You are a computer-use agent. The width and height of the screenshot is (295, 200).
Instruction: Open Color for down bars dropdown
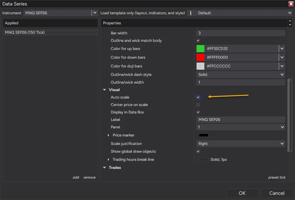(x=282, y=57)
